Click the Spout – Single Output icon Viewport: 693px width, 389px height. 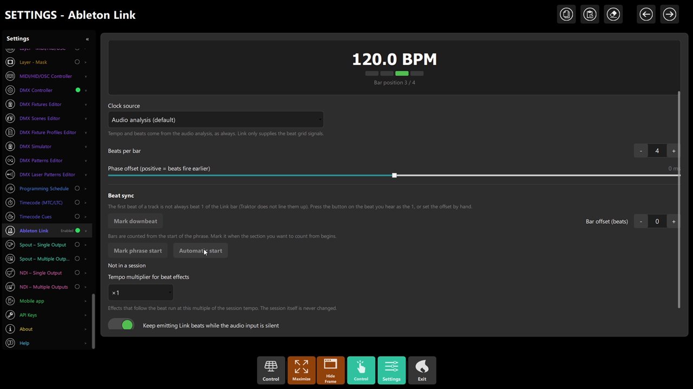(10, 245)
